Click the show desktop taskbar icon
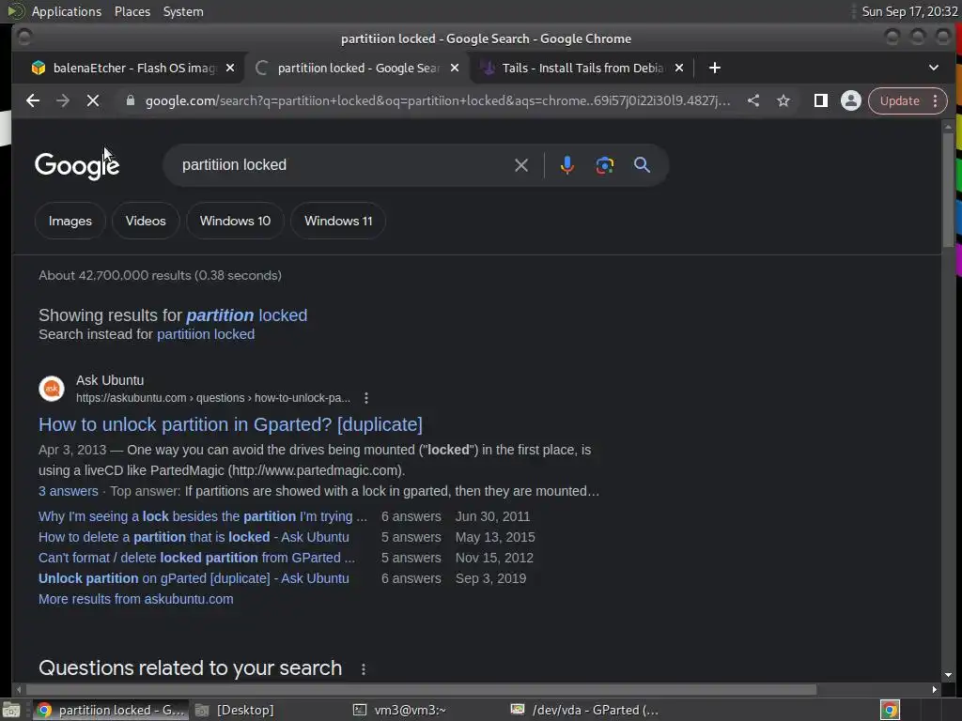 [x=11, y=710]
